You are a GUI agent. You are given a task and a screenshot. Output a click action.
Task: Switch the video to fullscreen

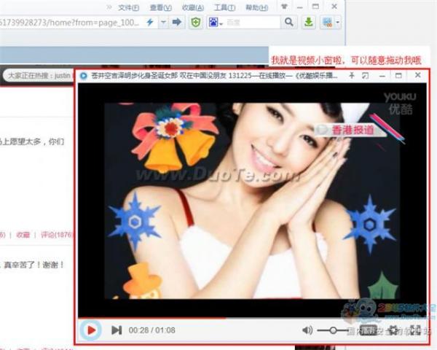pyautogui.click(x=415, y=330)
